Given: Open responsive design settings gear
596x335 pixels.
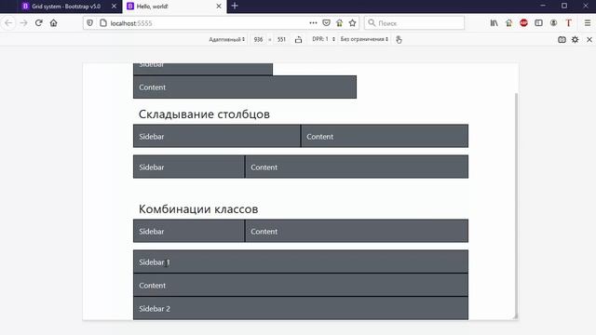Looking at the screenshot, I should click(576, 39).
